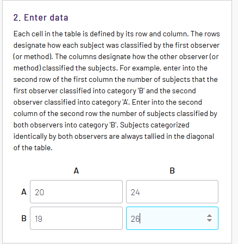Click the word 'designate' at the start of line two
The height and width of the screenshot is (244, 238).
point(29,46)
